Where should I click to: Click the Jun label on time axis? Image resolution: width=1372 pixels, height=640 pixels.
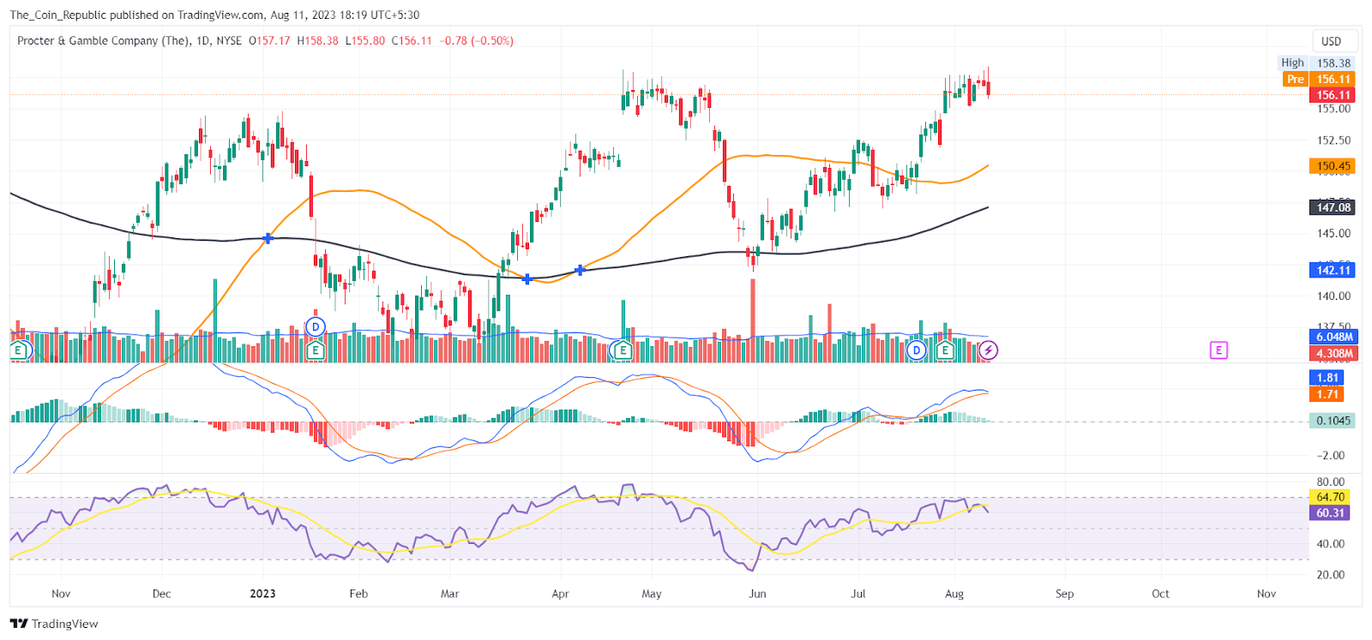pyautogui.click(x=757, y=594)
